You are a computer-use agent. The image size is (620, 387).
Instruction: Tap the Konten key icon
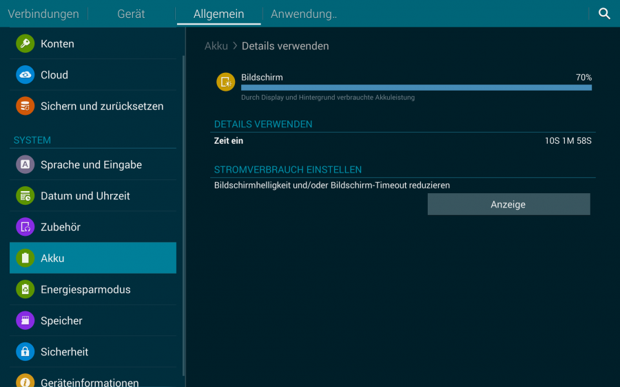(25, 44)
